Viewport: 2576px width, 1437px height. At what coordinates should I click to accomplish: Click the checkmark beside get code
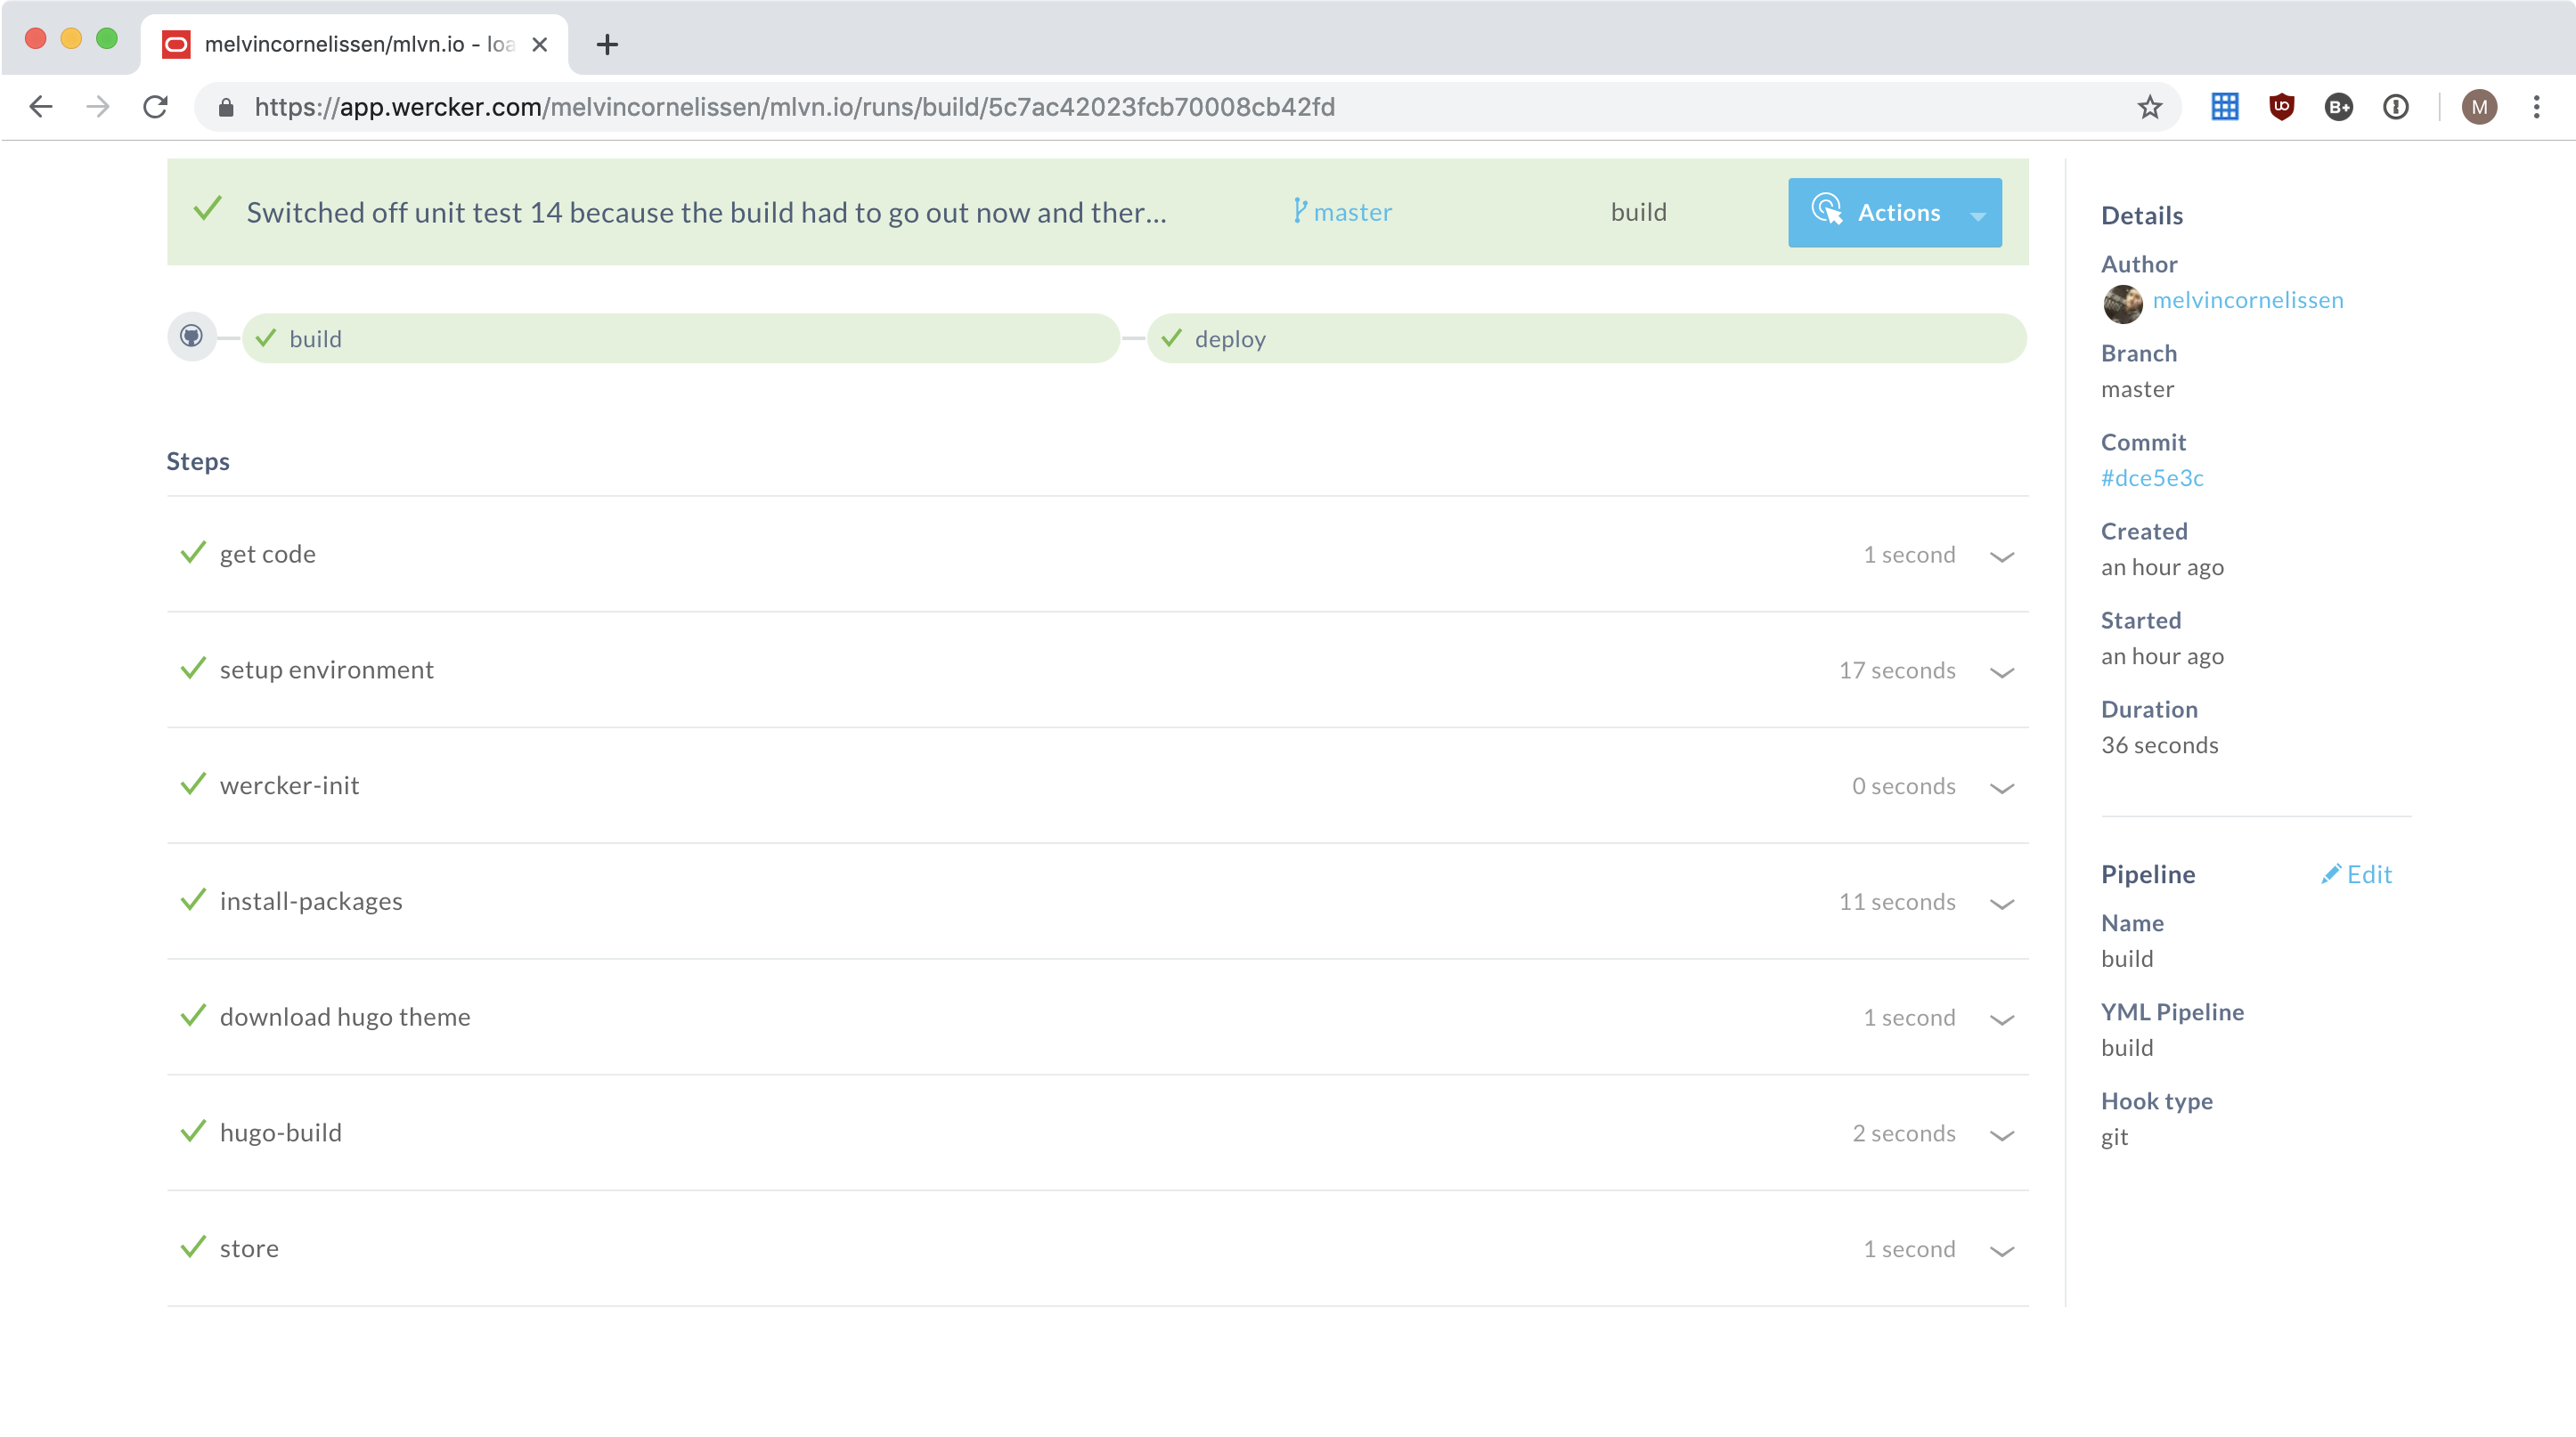(193, 552)
